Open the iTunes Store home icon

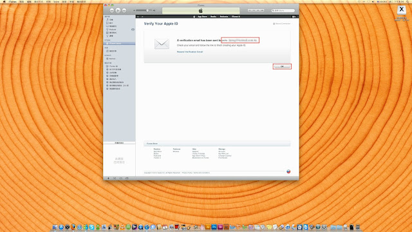[194, 17]
